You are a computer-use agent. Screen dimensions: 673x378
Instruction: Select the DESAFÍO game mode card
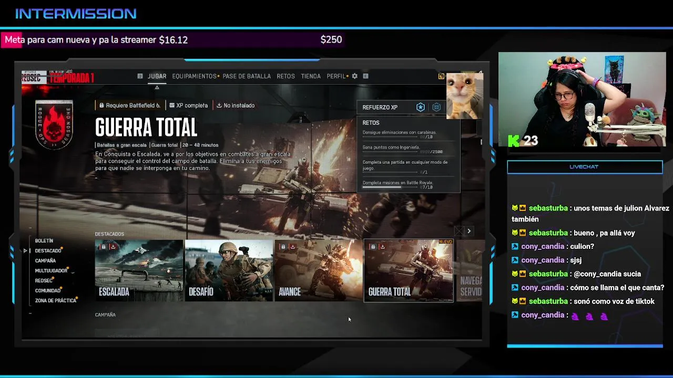[x=229, y=270]
